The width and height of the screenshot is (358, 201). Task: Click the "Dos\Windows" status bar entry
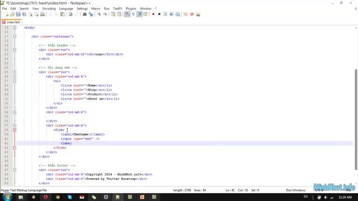[x=296, y=190]
